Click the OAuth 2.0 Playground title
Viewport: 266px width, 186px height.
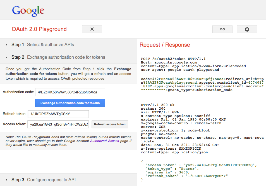point(39,29)
